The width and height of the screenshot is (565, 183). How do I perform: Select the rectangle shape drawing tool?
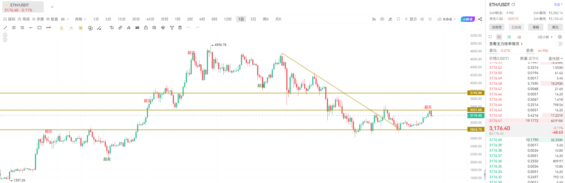39,28
